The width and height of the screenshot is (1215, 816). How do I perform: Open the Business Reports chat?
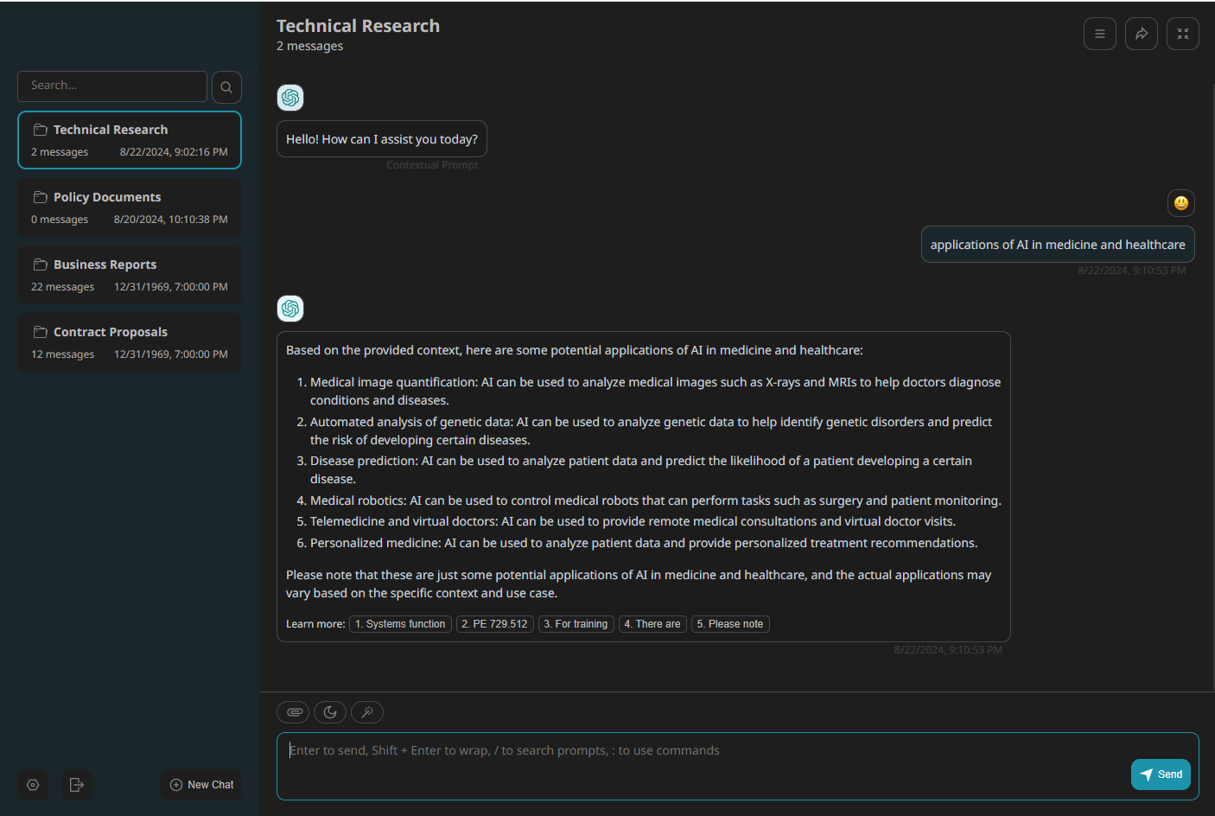(x=130, y=275)
